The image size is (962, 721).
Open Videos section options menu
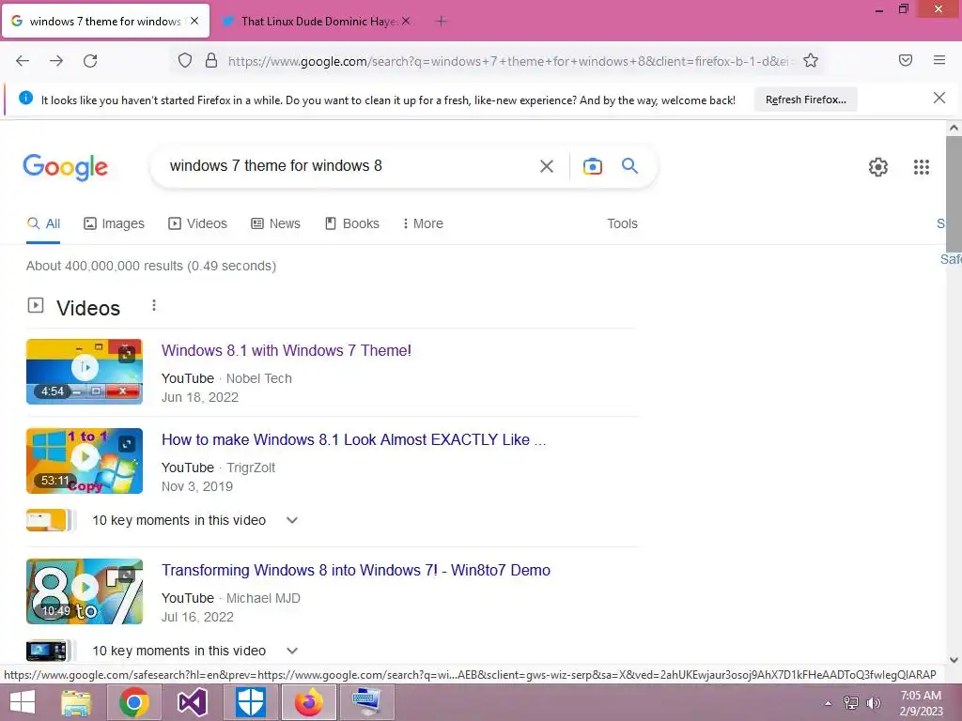[x=154, y=305]
